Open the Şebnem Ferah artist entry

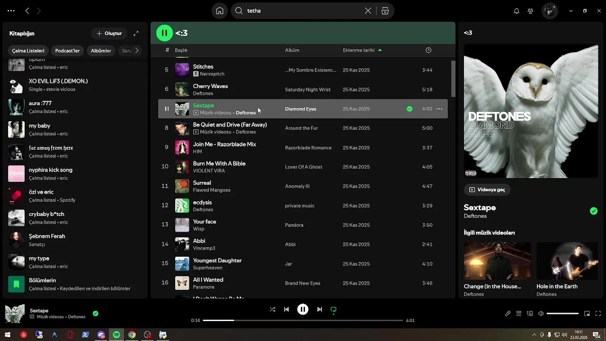tap(76, 240)
